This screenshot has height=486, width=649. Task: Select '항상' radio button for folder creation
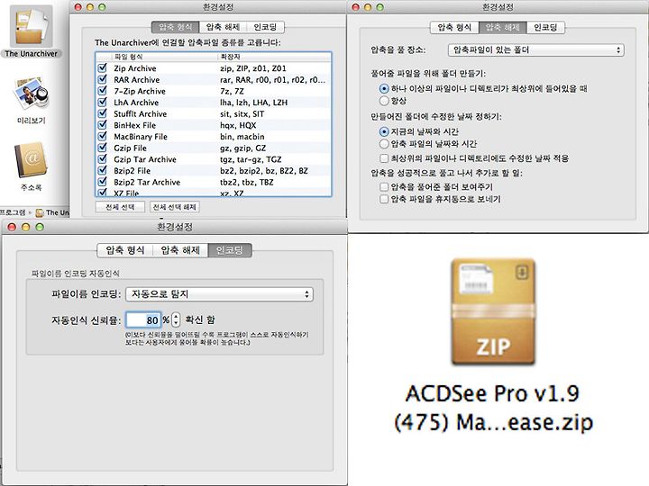[384, 101]
